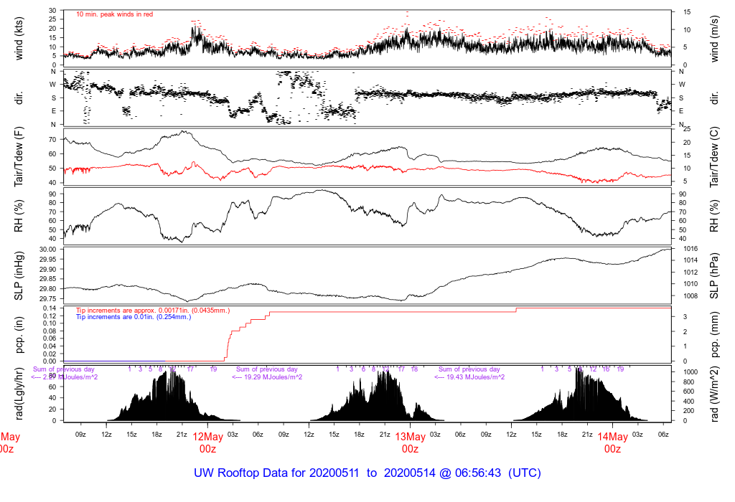Viewport: 735px width, 502px height.
Task: Click the red '10 min. peak winds in red' note
Action: point(114,14)
